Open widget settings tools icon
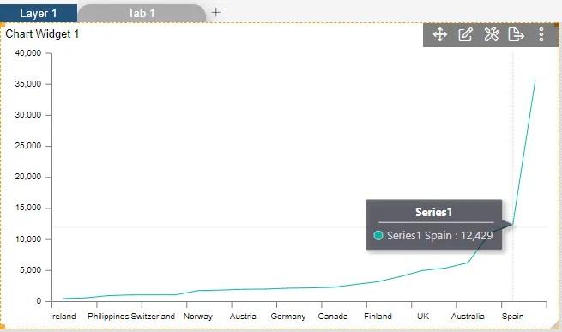 (491, 35)
